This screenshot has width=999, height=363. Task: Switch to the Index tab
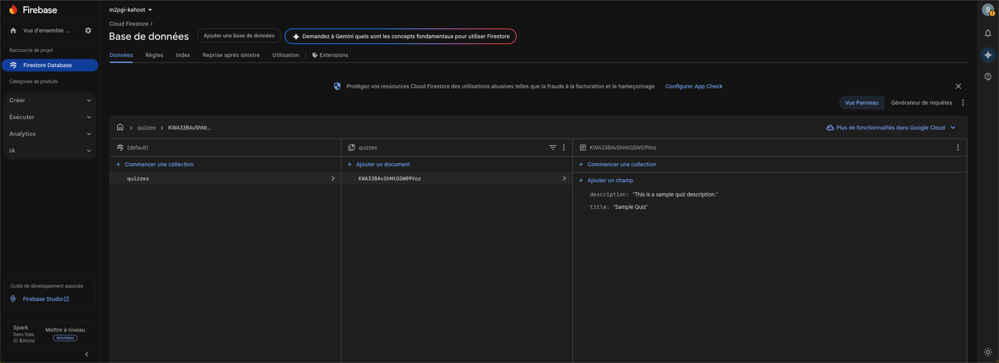point(183,55)
